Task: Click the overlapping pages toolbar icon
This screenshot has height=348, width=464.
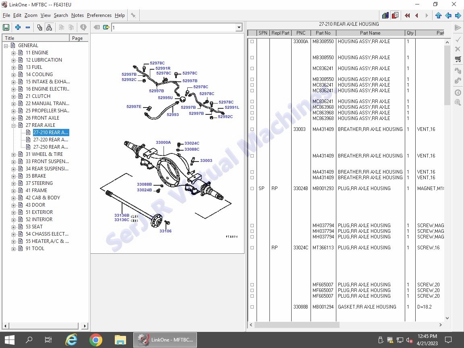Action: pos(39,27)
